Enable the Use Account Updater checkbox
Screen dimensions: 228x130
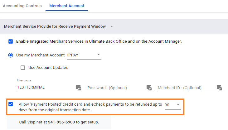pyautogui.click(x=23, y=68)
